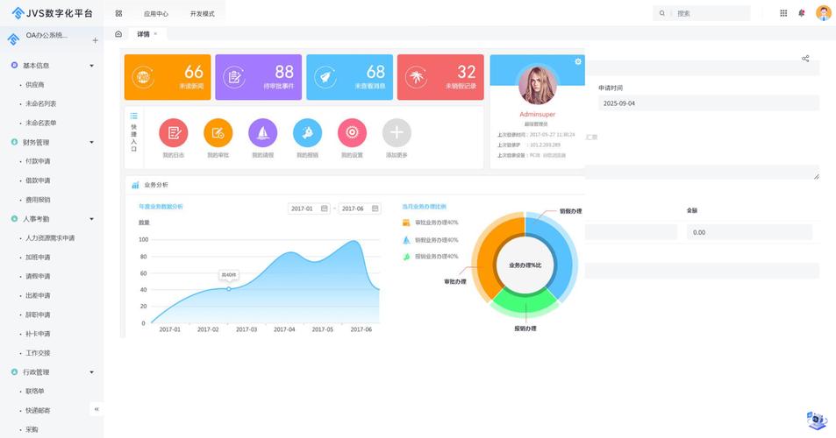Click the home icon before 详情 tab

118,34
